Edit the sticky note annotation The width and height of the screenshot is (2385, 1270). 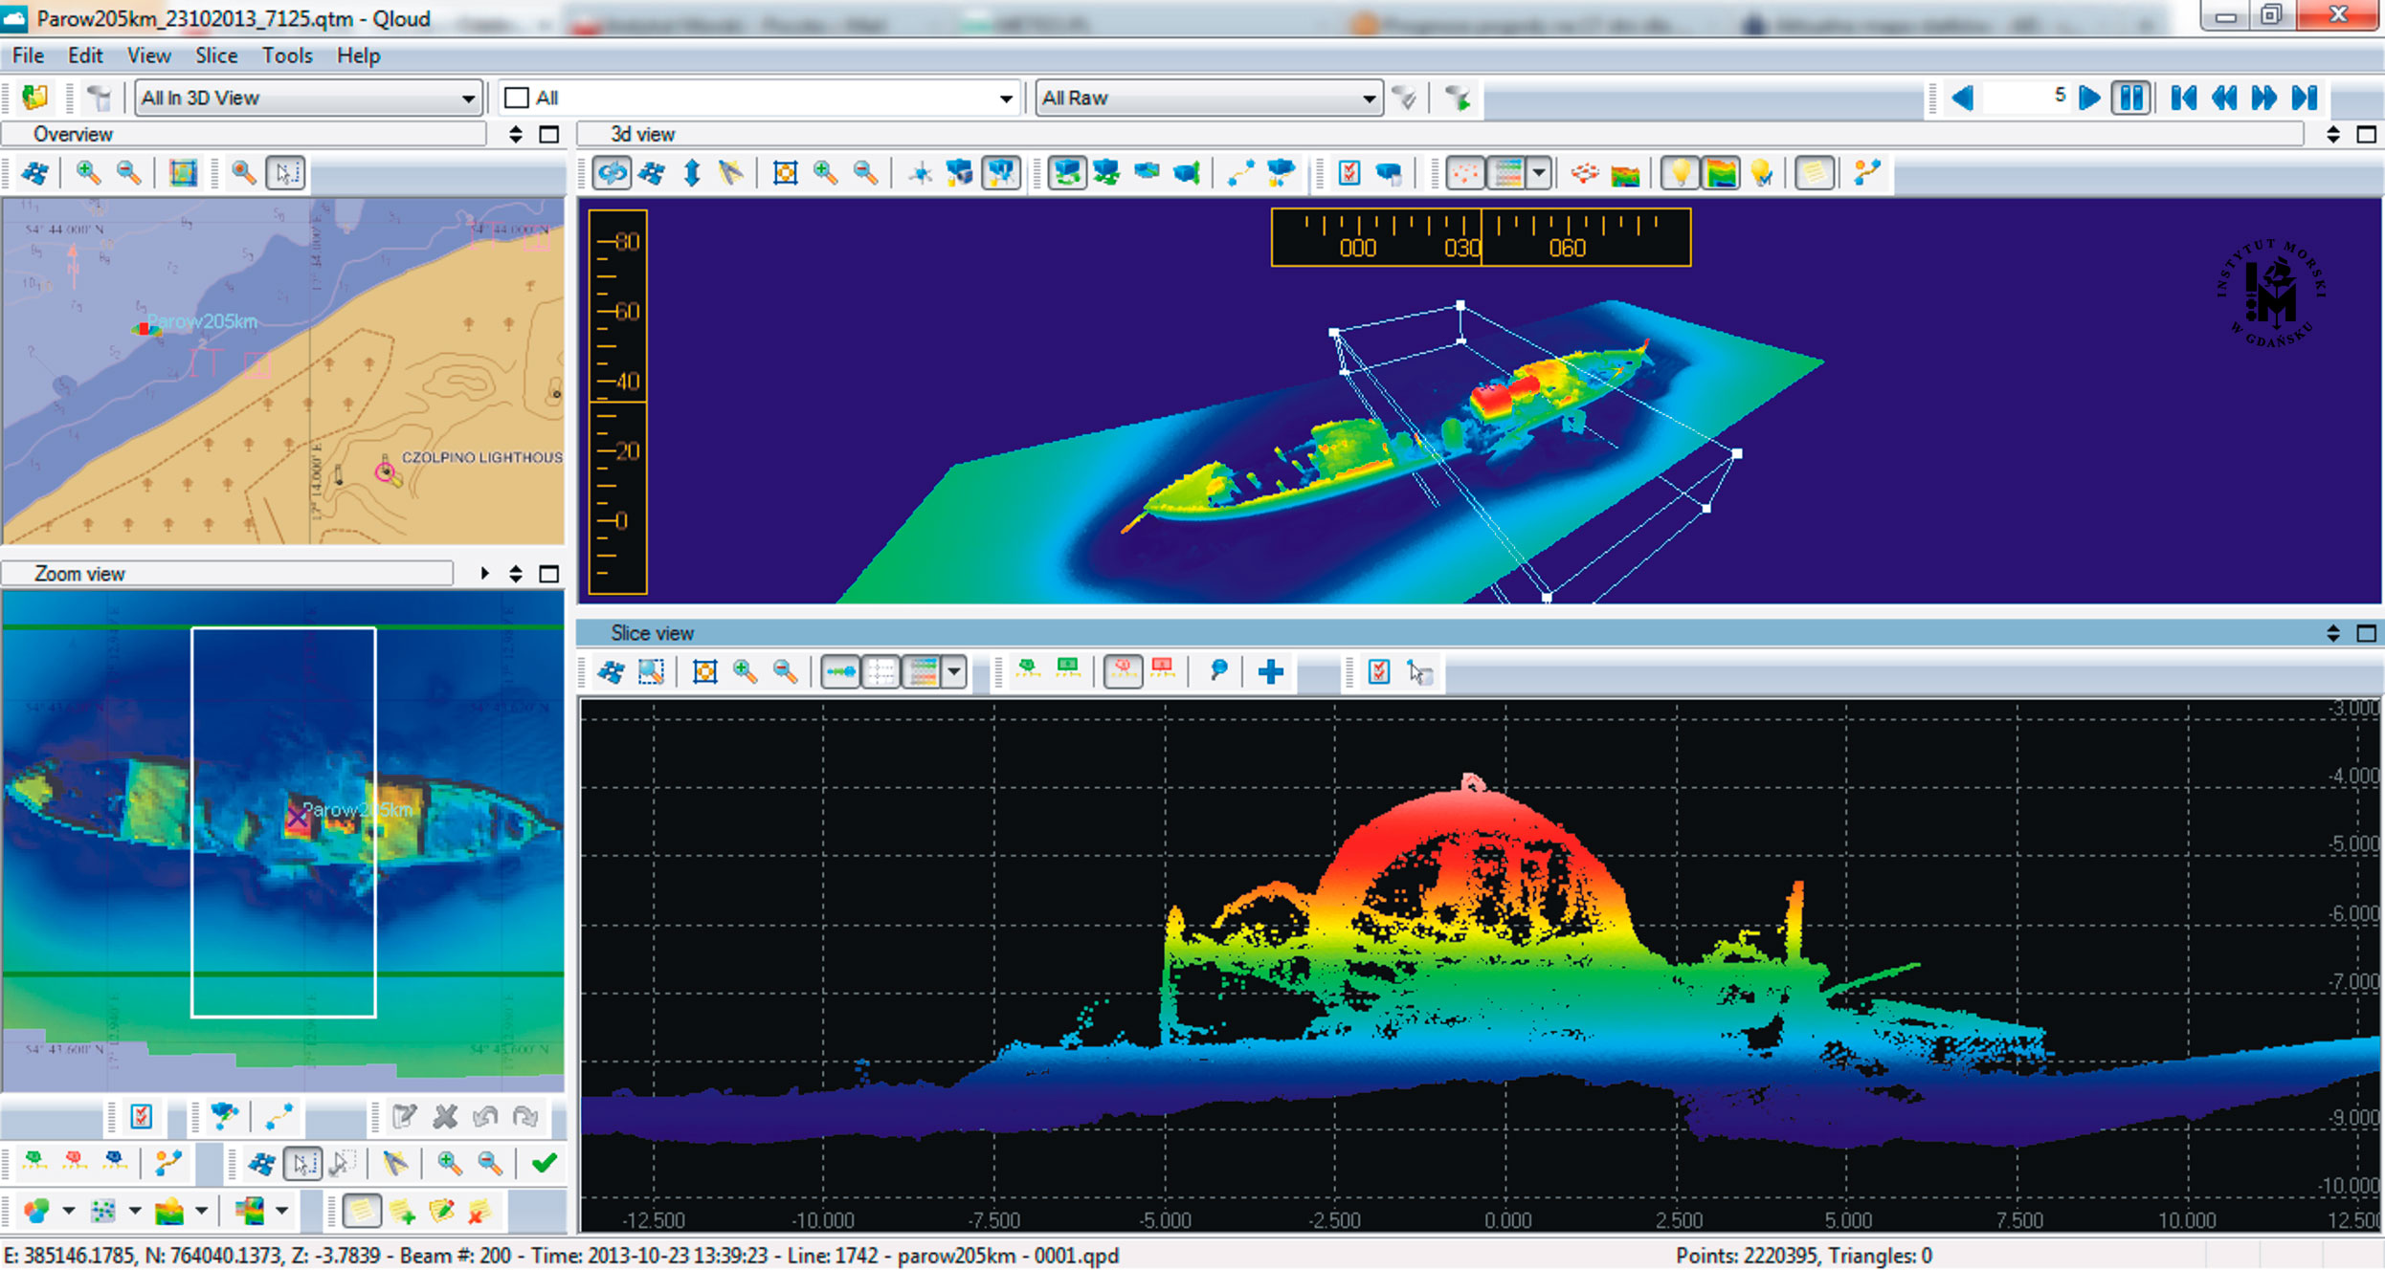(x=441, y=1212)
